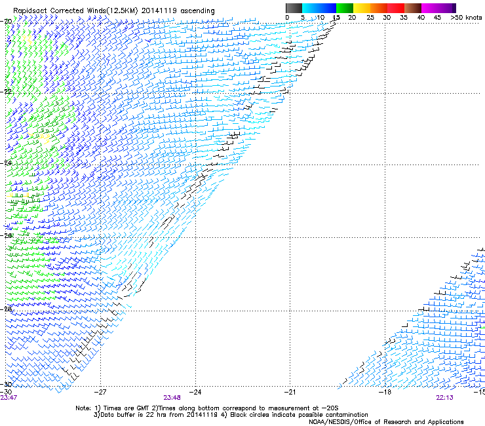Click the brown 35-40 knots legend swatch
The image size is (485, 426).
[413, 8]
